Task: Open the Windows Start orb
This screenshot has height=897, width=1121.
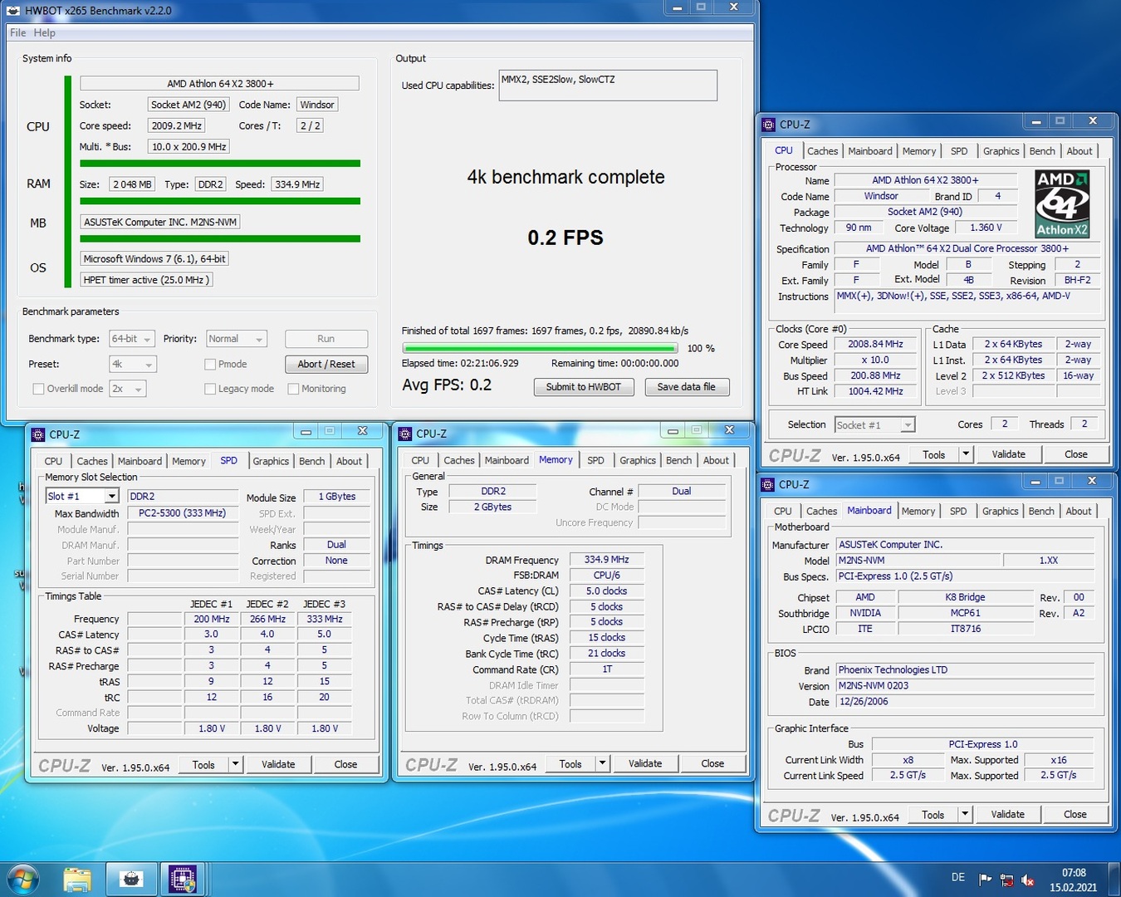Action: click(22, 879)
